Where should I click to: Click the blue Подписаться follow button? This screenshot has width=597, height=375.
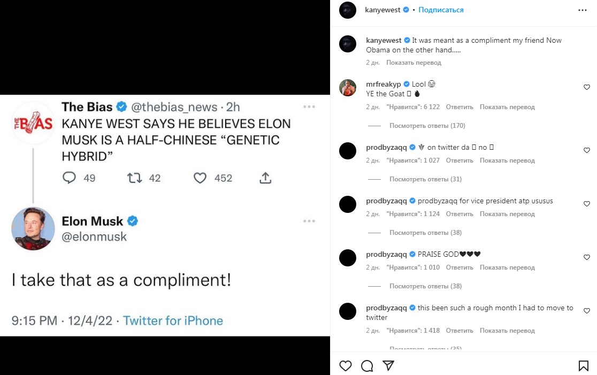(441, 10)
